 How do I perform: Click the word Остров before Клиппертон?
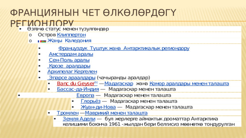(47, 35)
